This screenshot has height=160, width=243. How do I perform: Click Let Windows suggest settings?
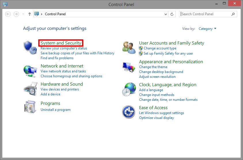(x=161, y=113)
